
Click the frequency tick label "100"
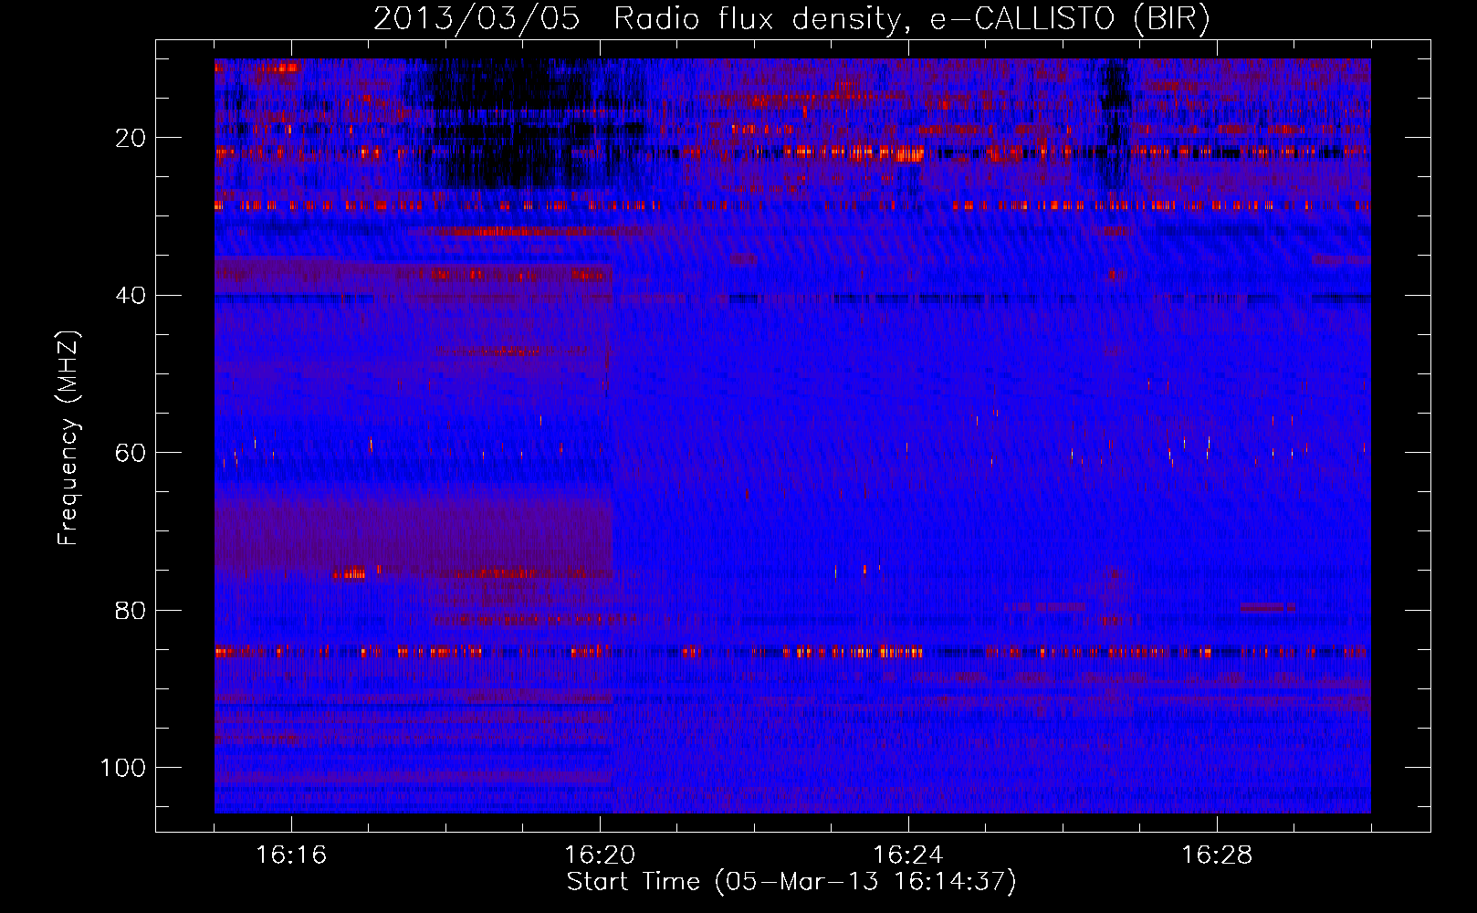(123, 768)
